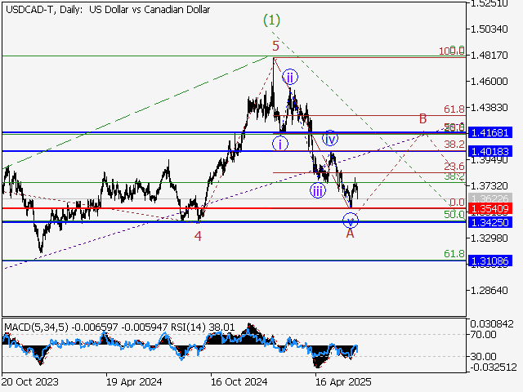Viewport: 523px width, 392px height.
Task: Click the red B wave label
Action: (422, 119)
